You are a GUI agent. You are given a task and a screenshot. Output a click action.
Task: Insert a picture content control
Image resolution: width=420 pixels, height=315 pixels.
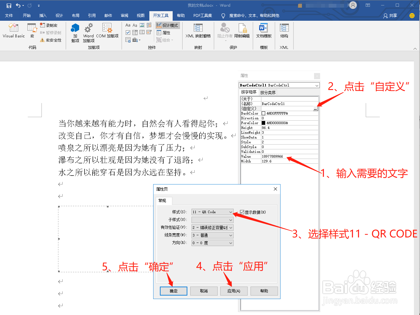point(142,25)
